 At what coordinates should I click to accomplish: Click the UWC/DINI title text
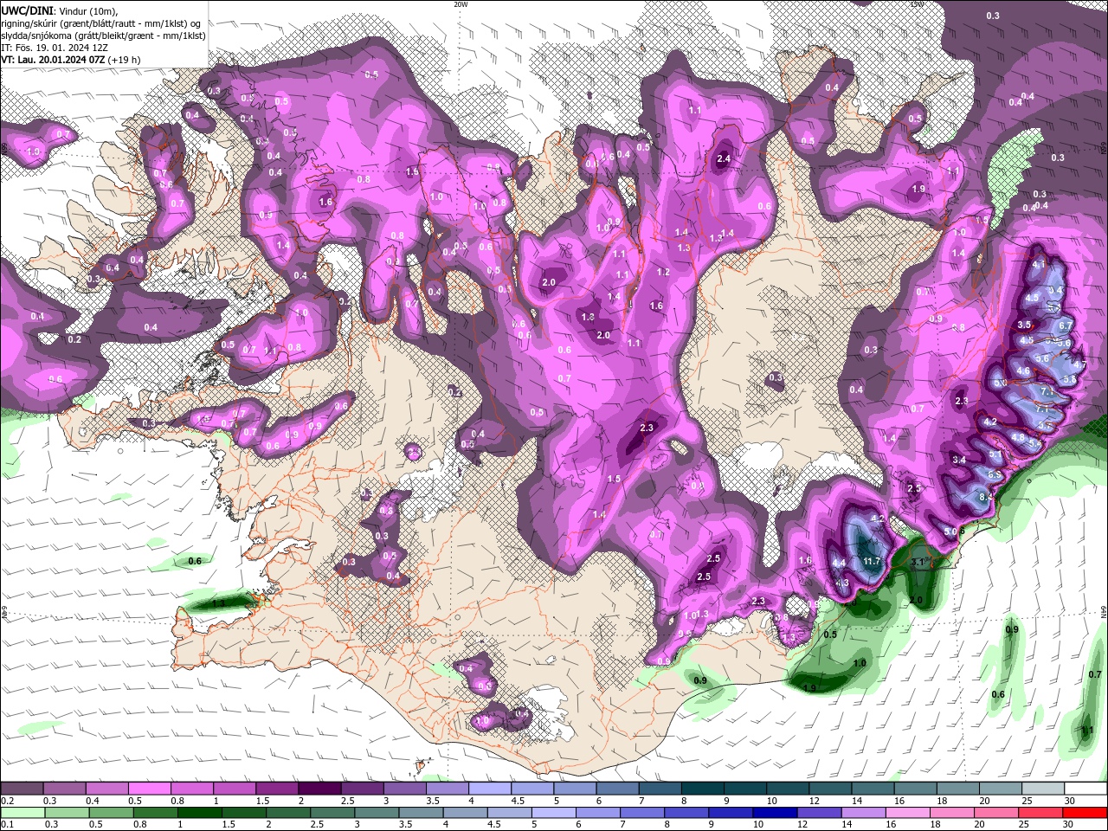tap(28, 10)
